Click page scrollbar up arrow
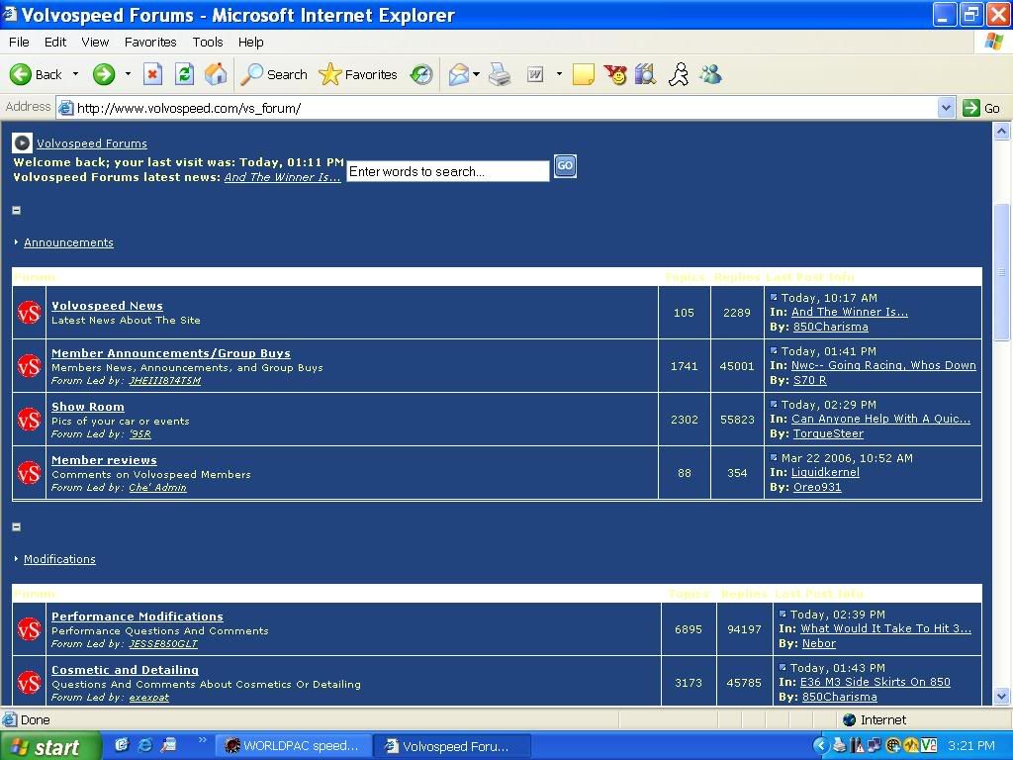 coord(1001,132)
